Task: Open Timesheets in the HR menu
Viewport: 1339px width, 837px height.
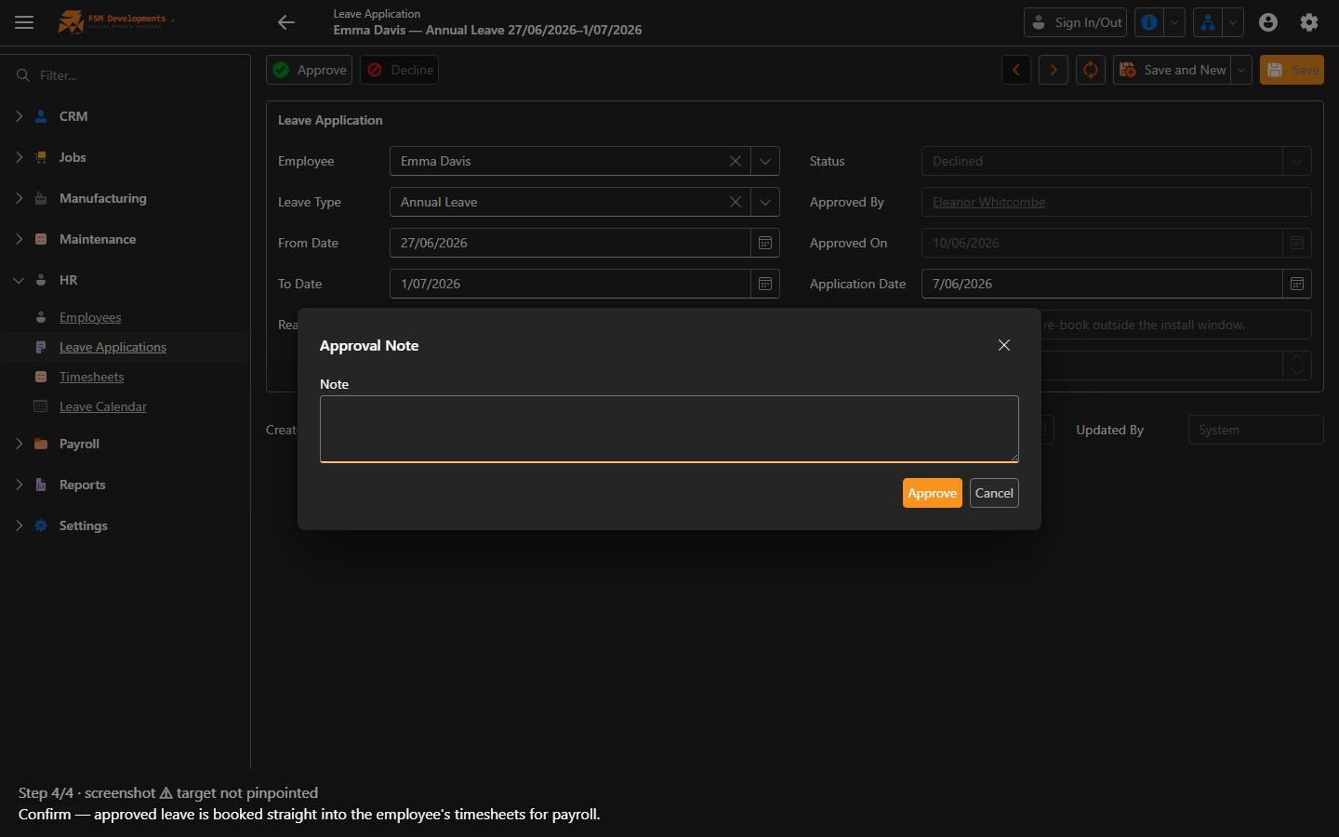Action: tap(91, 377)
